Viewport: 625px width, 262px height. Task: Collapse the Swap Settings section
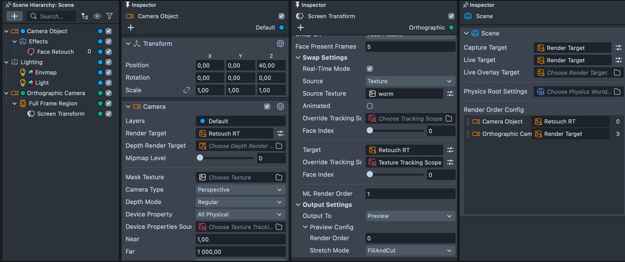pyautogui.click(x=298, y=58)
